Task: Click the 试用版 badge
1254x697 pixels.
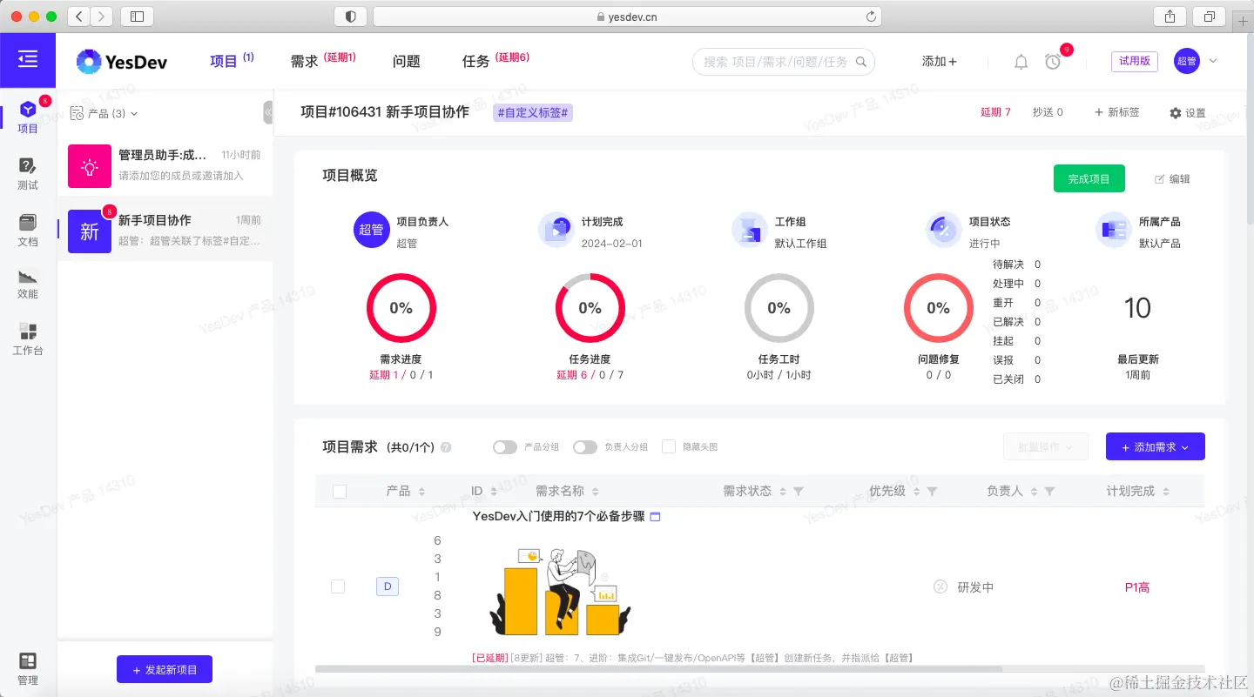Action: point(1135,62)
